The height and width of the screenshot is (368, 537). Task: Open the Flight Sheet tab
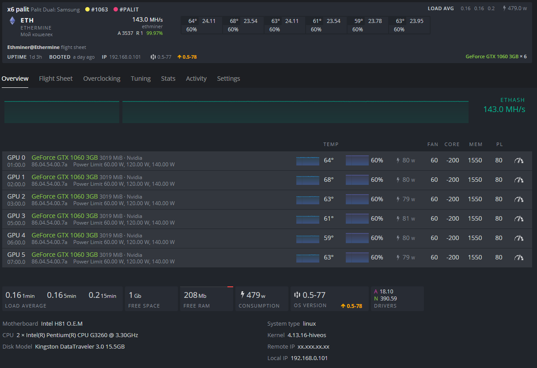tap(56, 79)
